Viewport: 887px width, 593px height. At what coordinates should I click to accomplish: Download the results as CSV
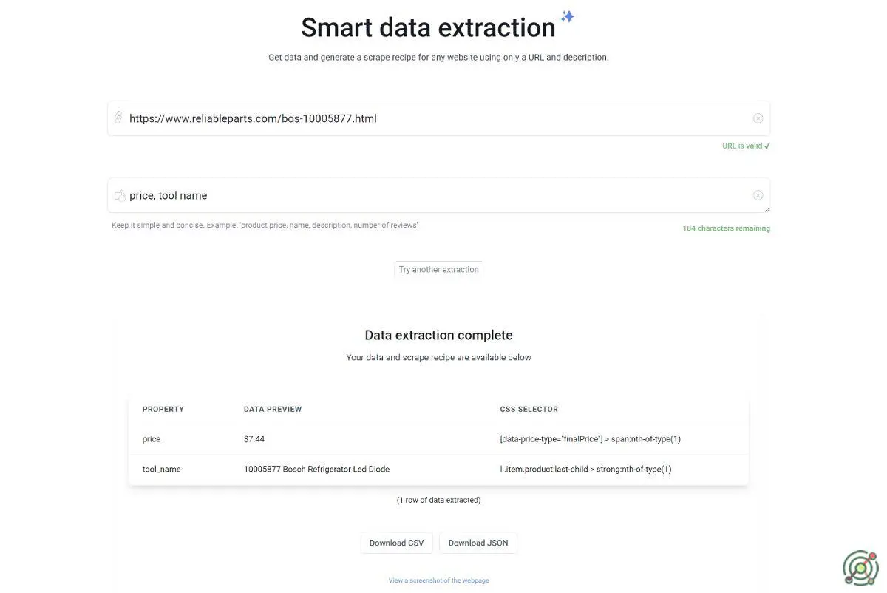coord(397,543)
